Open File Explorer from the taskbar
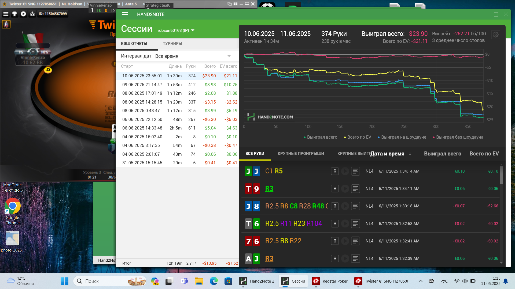The width and height of the screenshot is (515, 289). 199,281
